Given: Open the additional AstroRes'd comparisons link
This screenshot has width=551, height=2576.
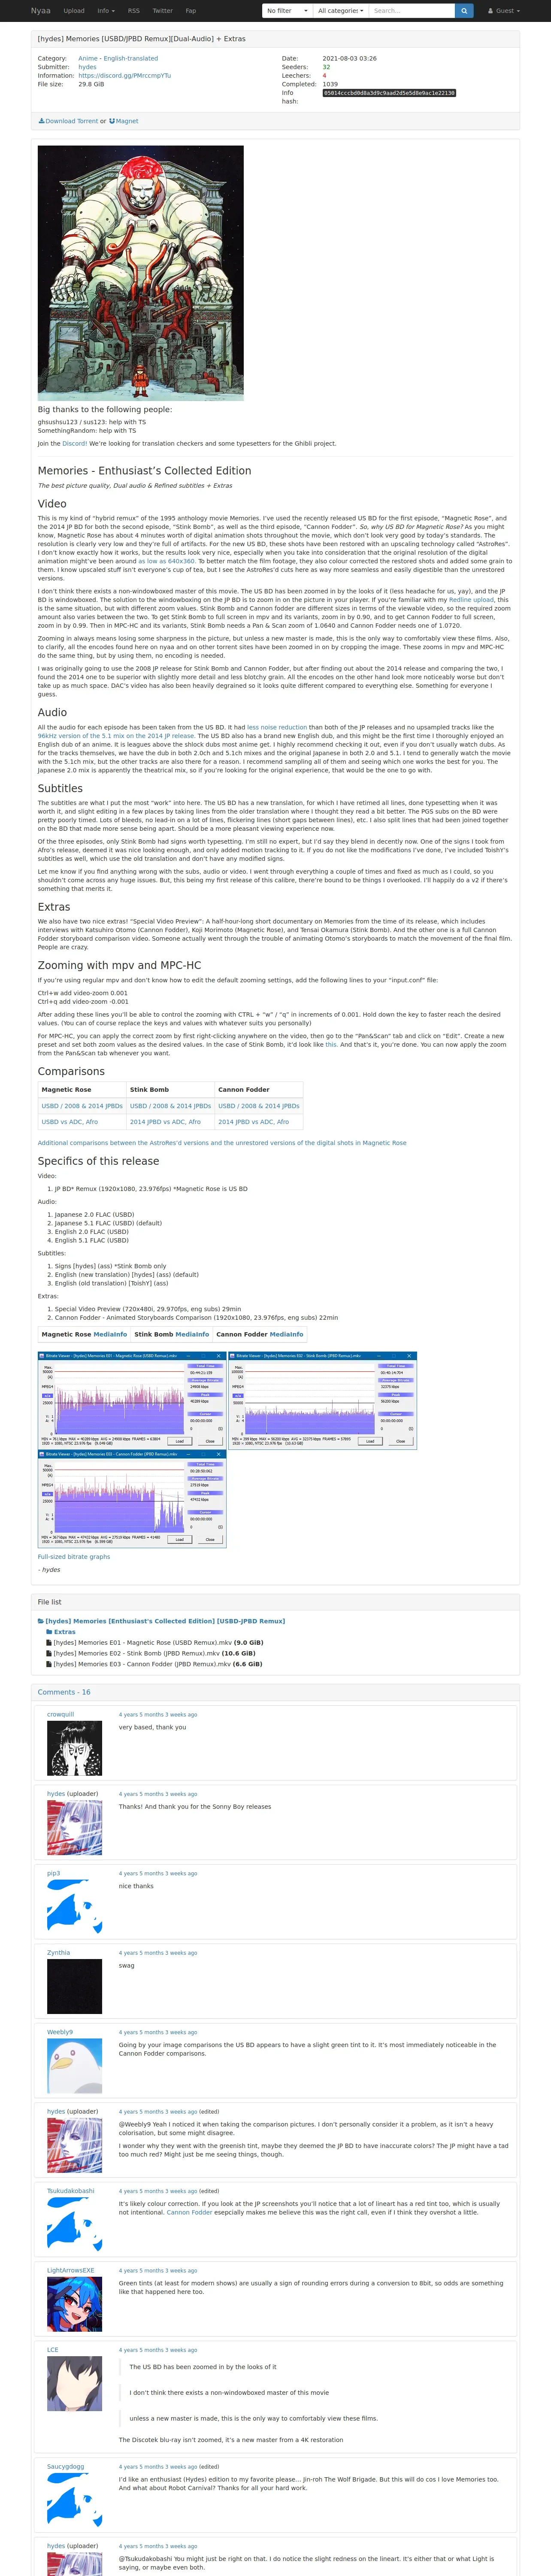Looking at the screenshot, I should tap(222, 1143).
